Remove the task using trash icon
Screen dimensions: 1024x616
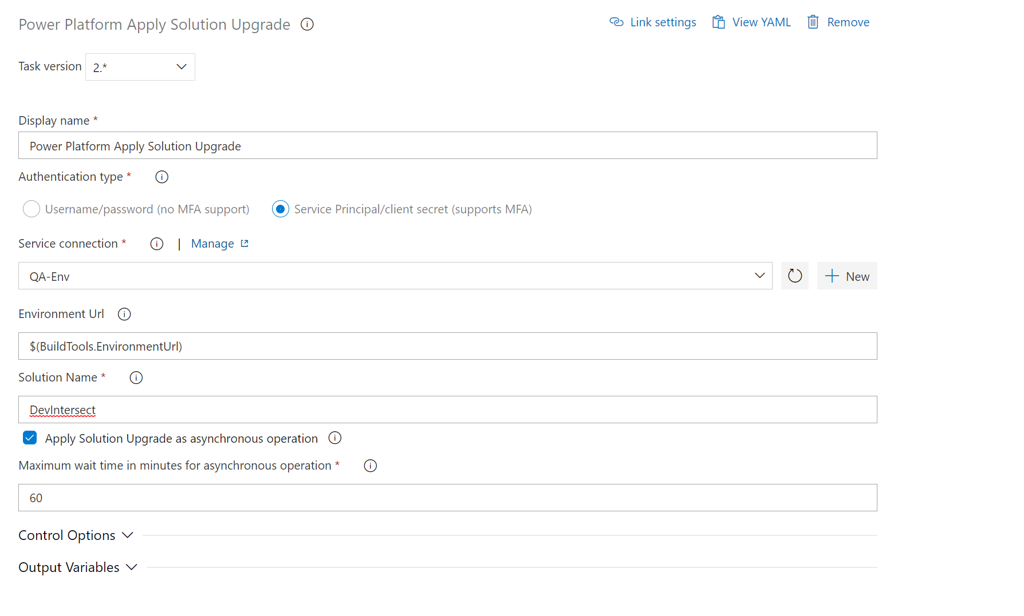point(813,22)
